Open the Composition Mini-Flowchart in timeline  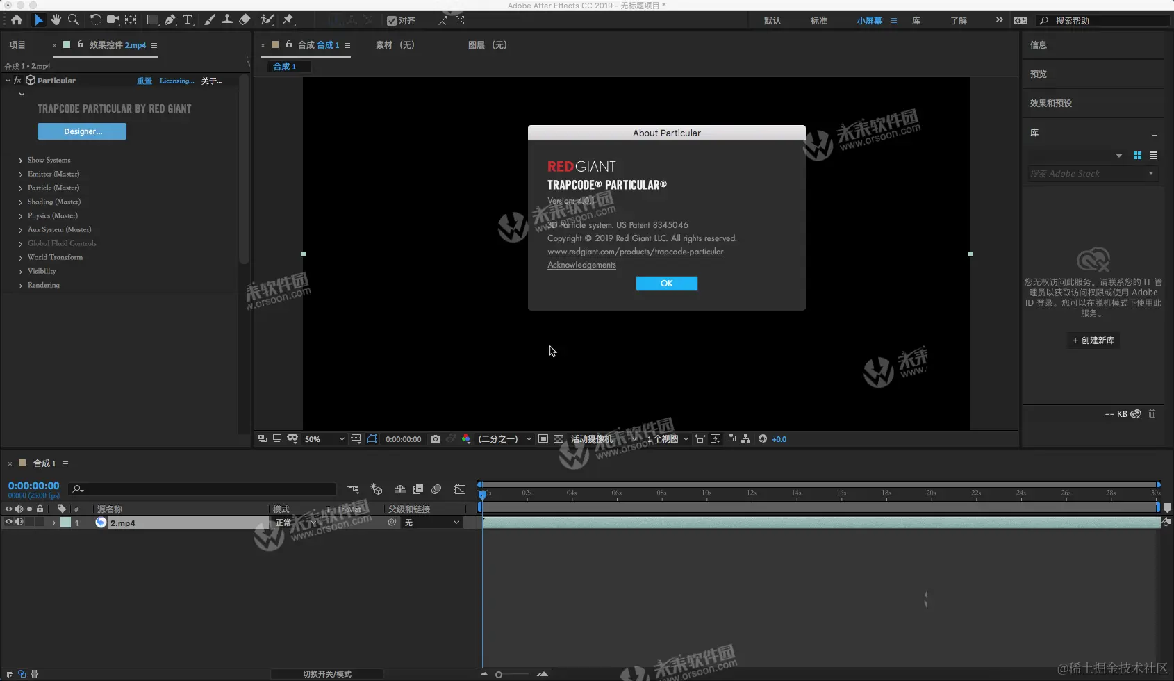pos(354,489)
